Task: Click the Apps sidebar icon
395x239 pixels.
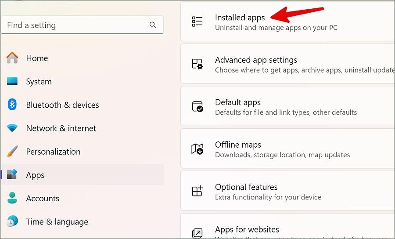Action: coord(12,174)
